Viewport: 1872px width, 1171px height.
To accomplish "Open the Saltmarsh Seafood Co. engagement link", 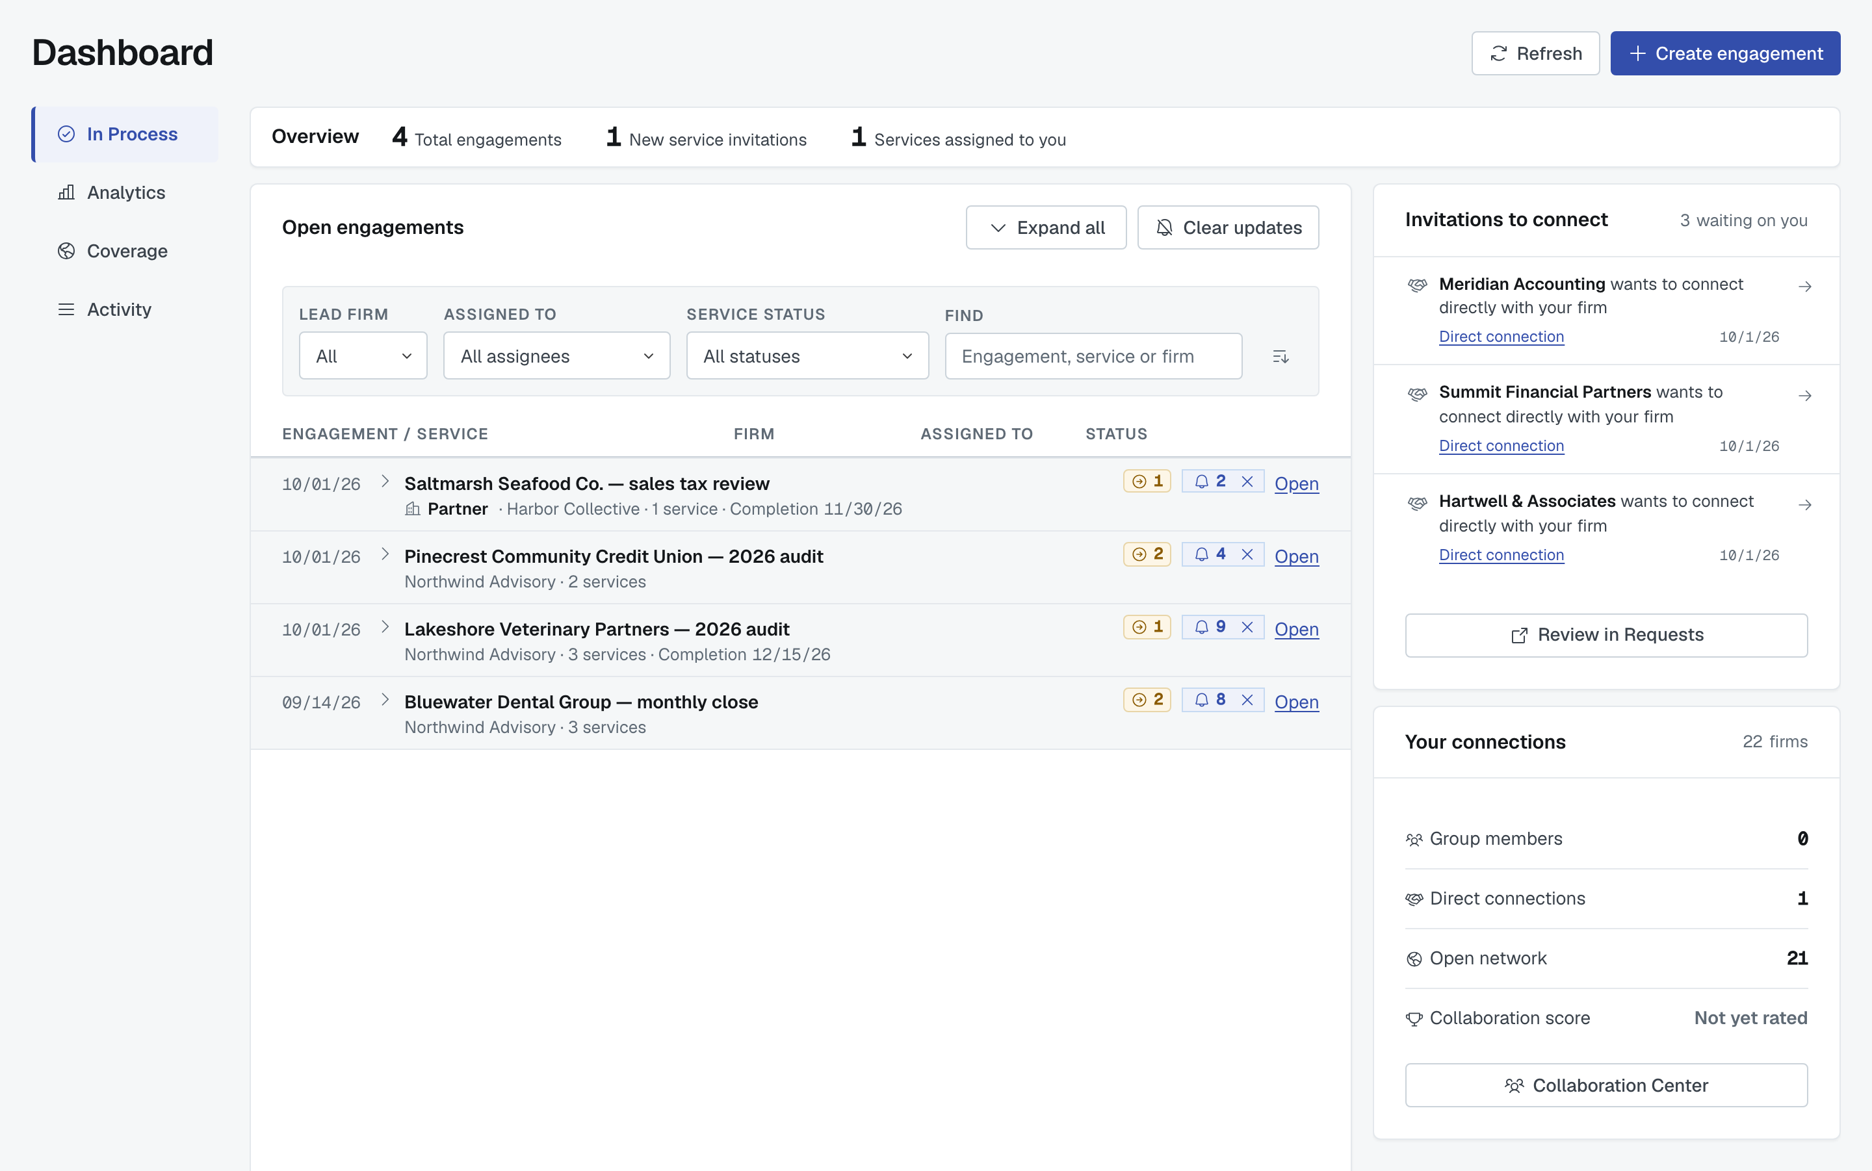I will (x=1297, y=483).
